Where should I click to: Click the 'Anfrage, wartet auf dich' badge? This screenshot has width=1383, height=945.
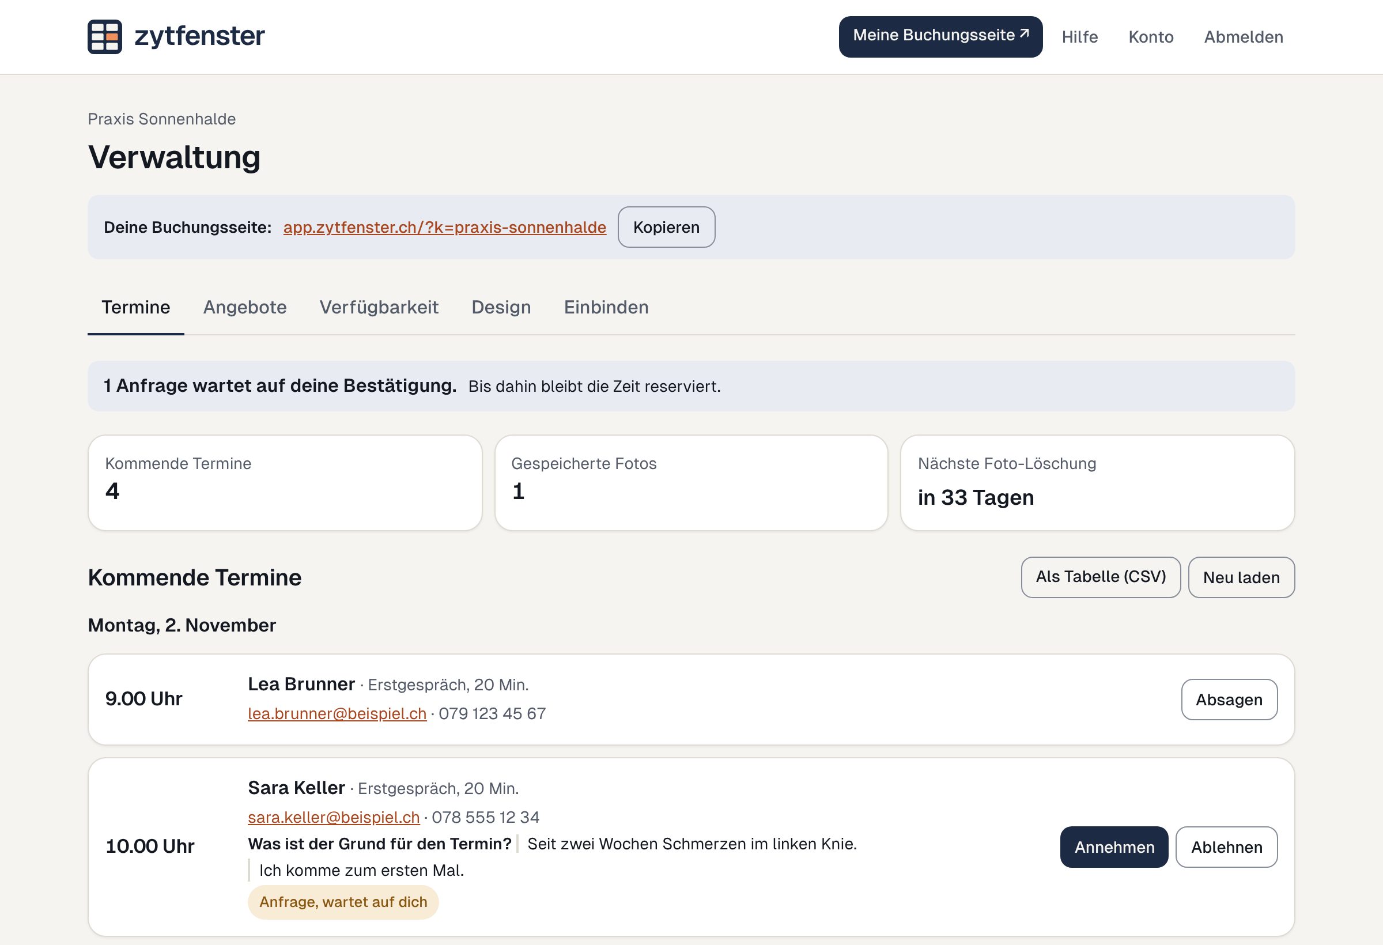tap(343, 902)
